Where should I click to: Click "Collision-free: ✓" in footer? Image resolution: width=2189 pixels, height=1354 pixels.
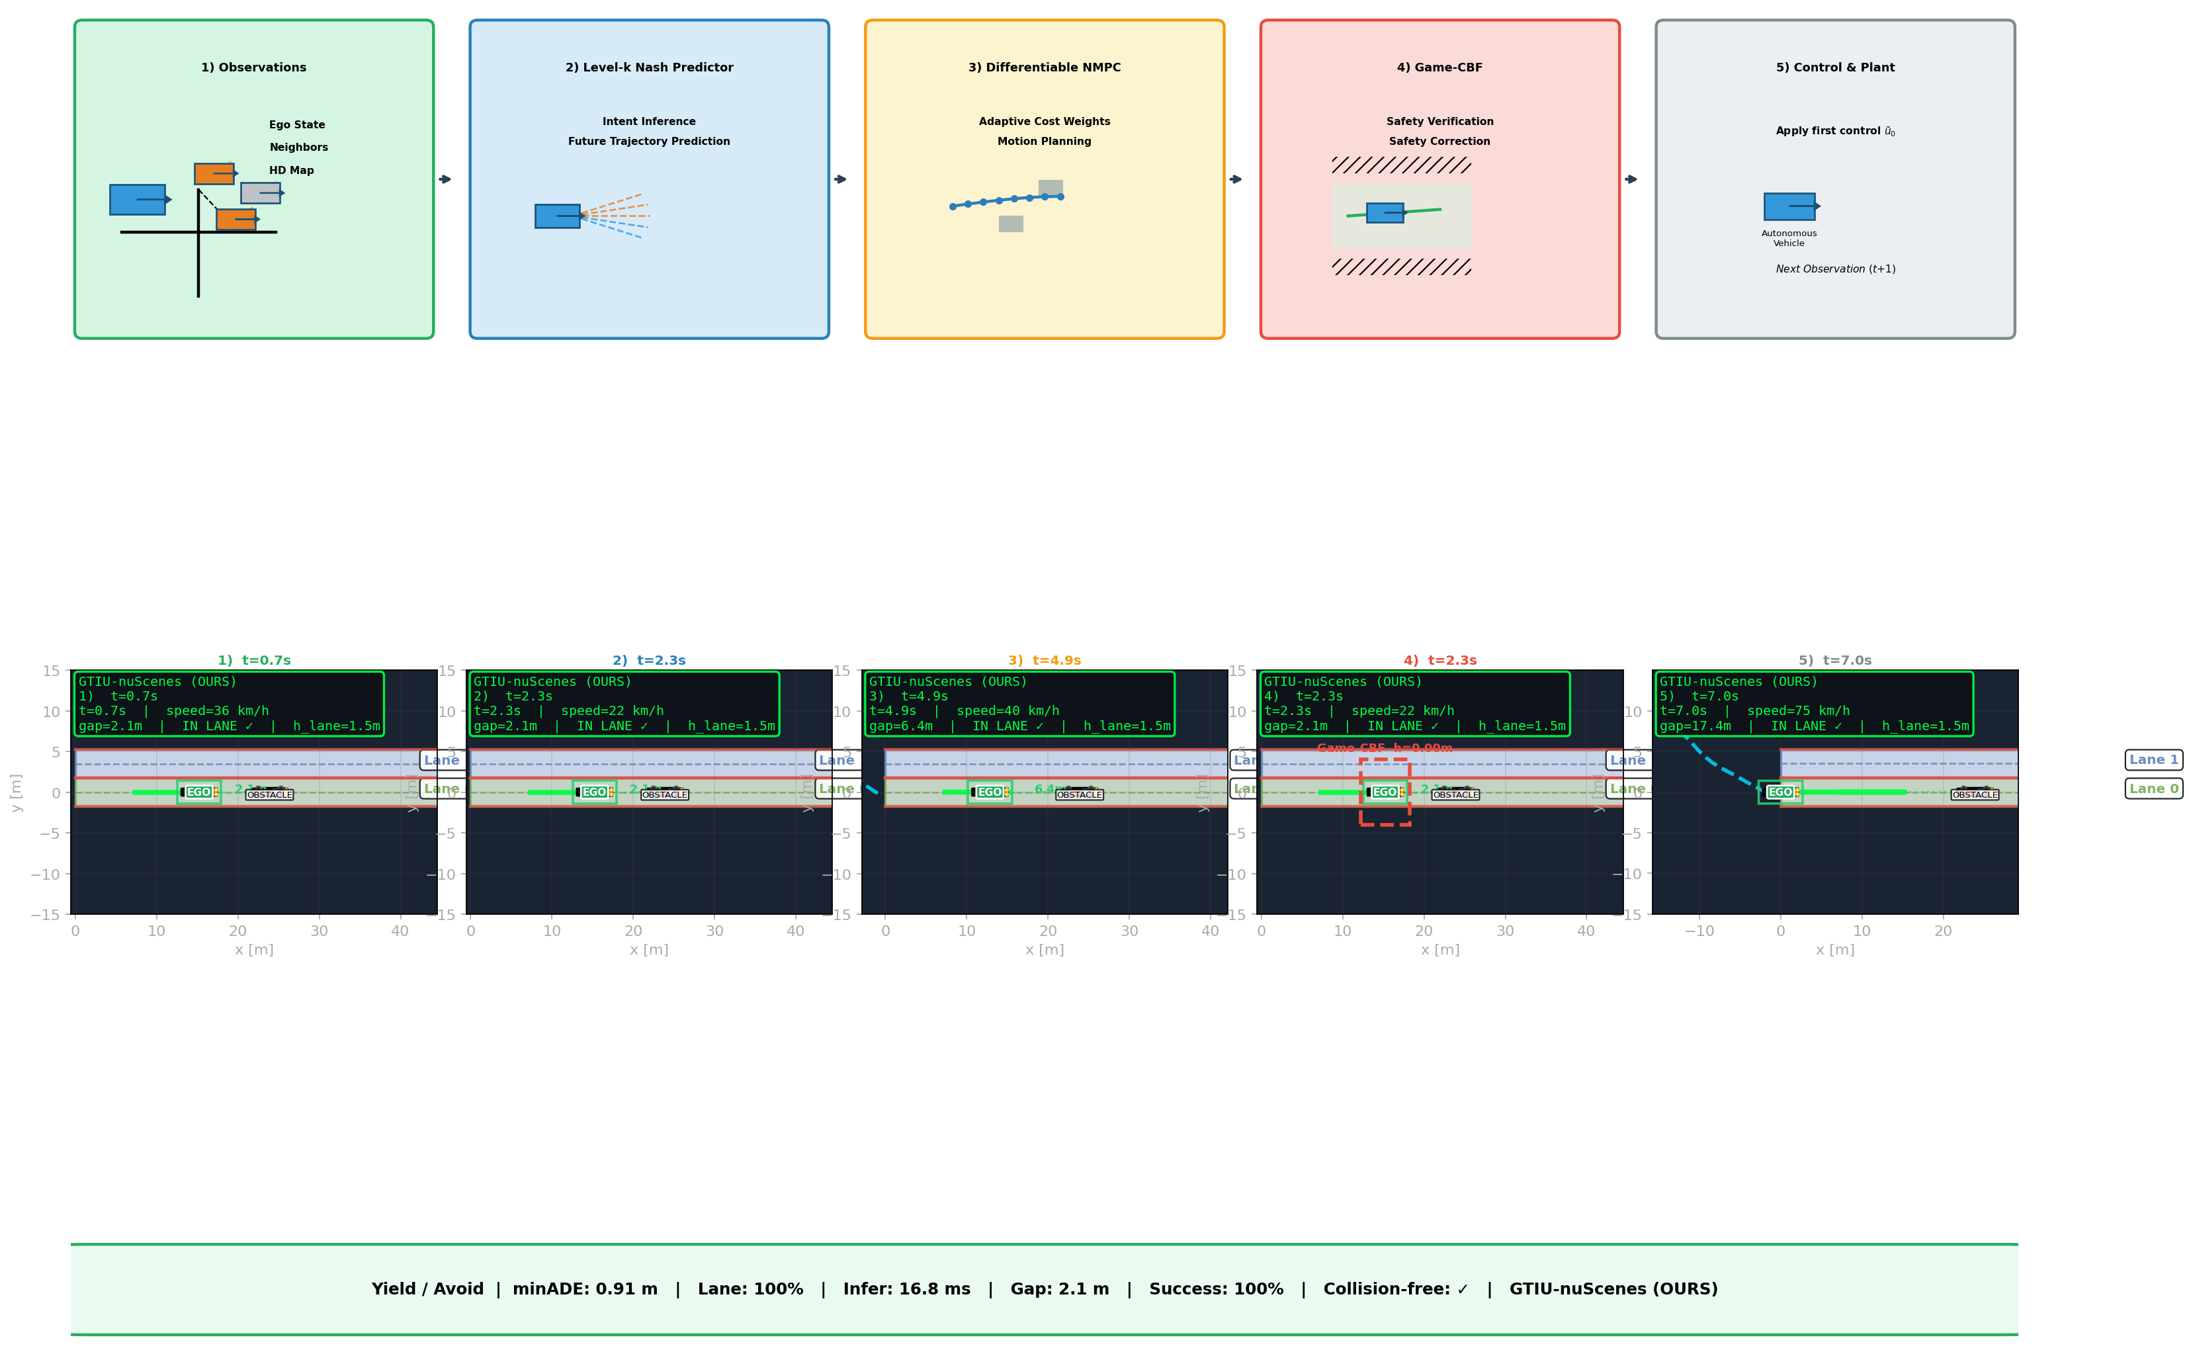[x=1396, y=1289]
